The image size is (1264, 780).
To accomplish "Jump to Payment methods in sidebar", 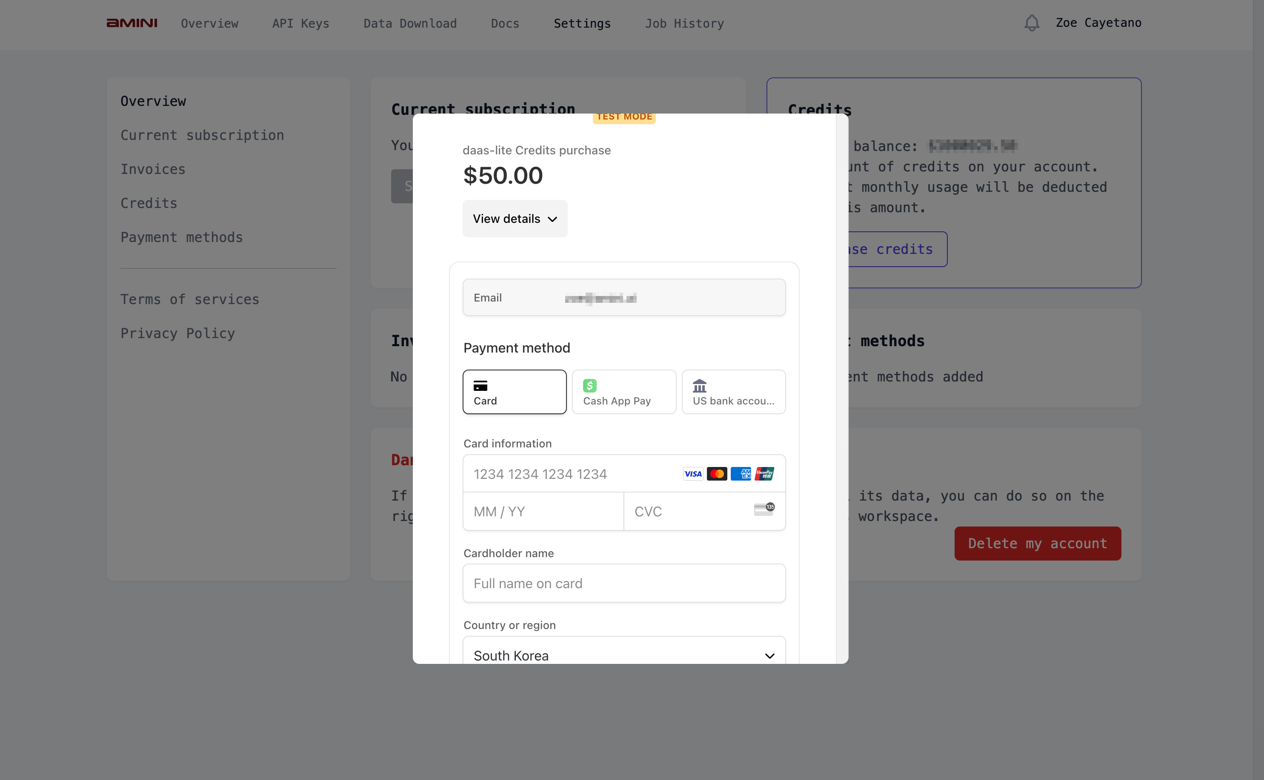I will [x=181, y=237].
